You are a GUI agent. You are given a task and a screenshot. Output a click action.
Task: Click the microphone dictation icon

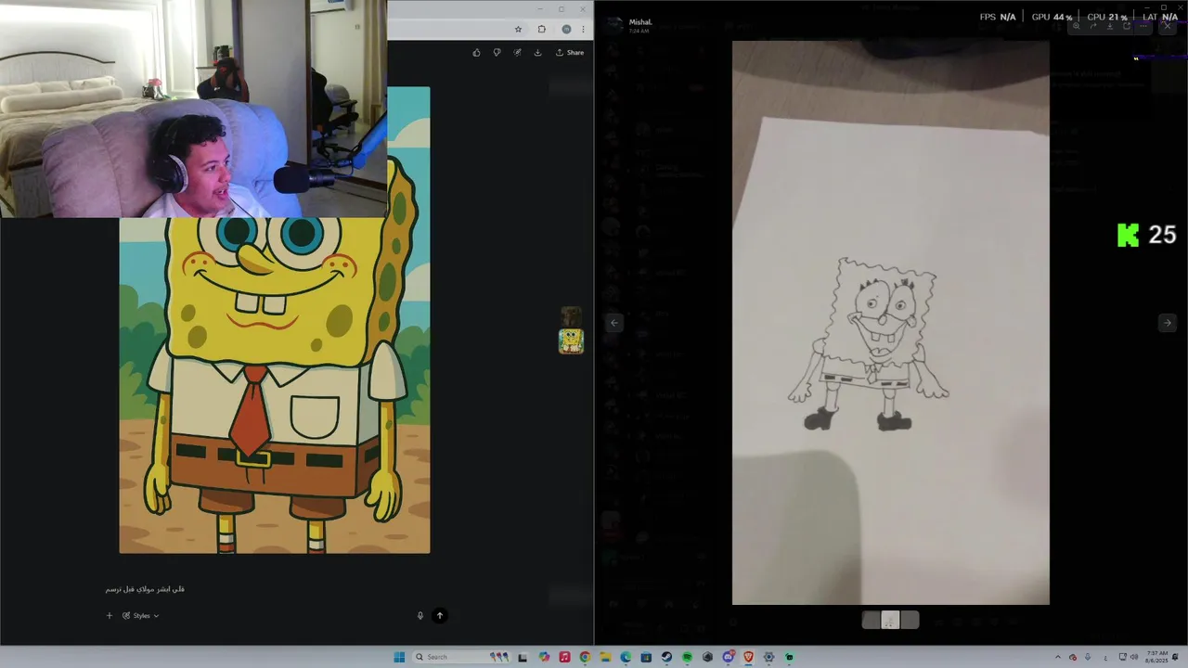[x=420, y=615]
